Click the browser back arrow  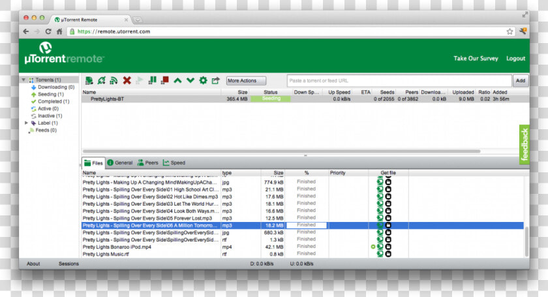pyautogui.click(x=26, y=31)
